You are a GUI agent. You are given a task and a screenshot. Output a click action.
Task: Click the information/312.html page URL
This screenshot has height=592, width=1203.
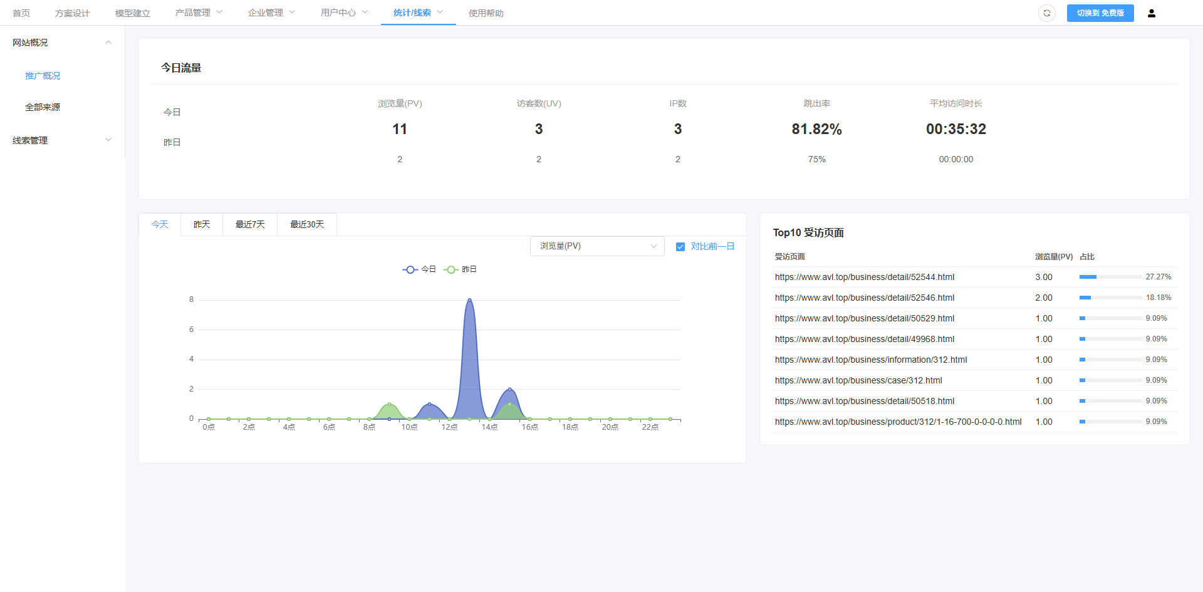pyautogui.click(x=871, y=360)
